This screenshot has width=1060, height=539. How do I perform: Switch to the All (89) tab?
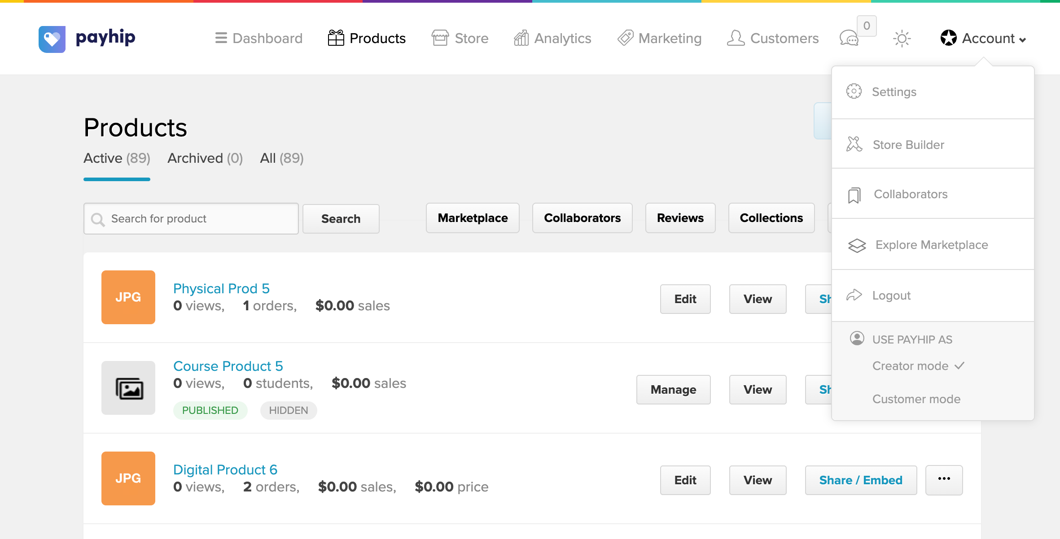[282, 158]
